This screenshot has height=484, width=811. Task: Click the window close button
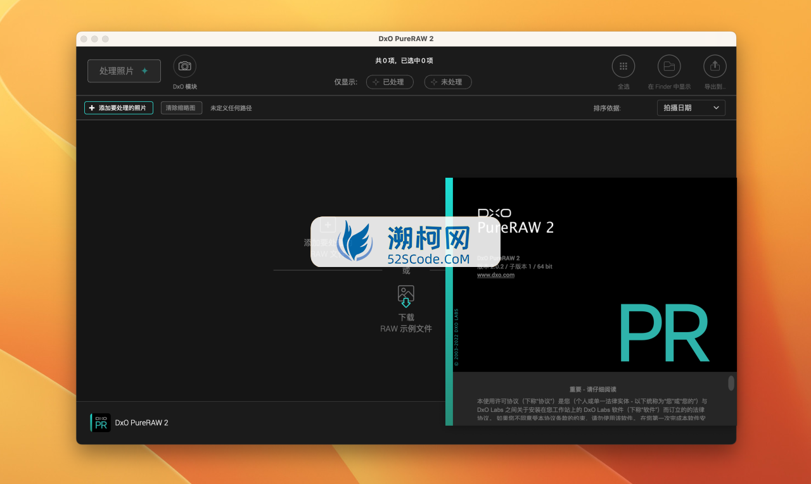(84, 39)
